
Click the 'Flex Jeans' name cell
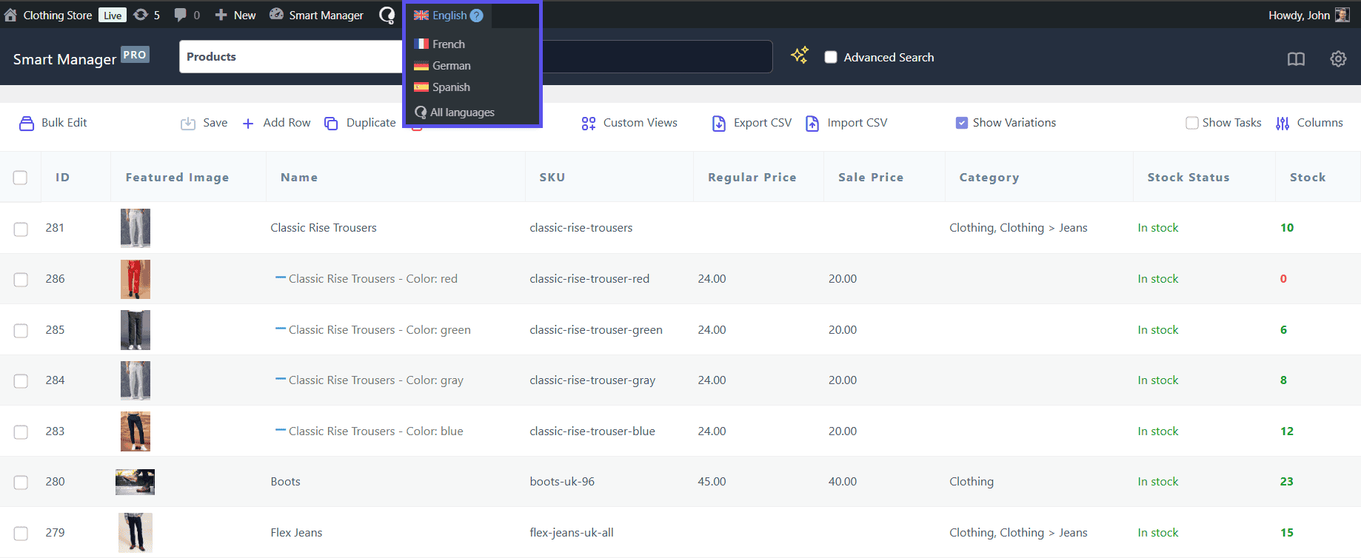(x=296, y=533)
